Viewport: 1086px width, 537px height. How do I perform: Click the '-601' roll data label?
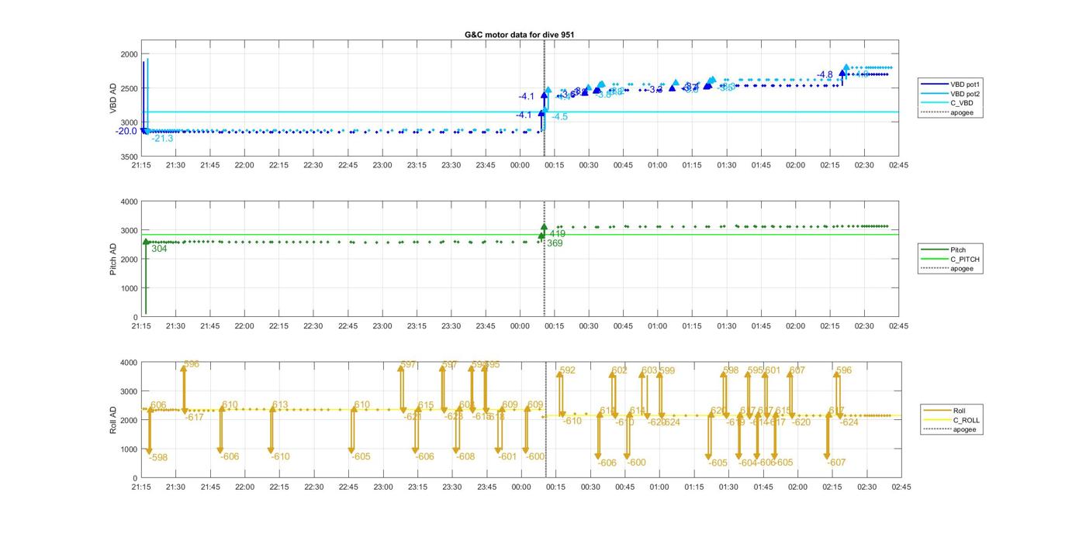pos(507,457)
